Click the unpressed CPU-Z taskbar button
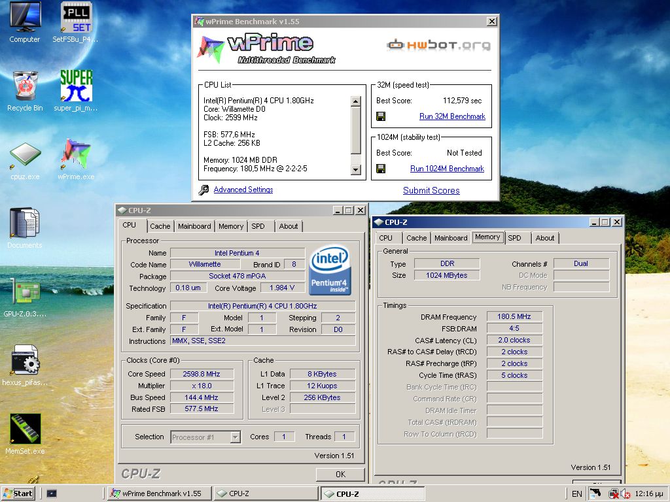This screenshot has width=670, height=502. (x=266, y=494)
